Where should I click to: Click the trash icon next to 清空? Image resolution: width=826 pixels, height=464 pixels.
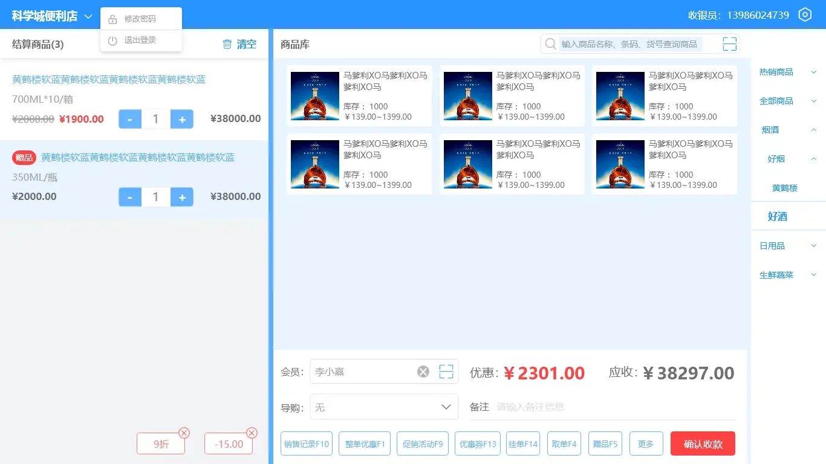tap(227, 44)
